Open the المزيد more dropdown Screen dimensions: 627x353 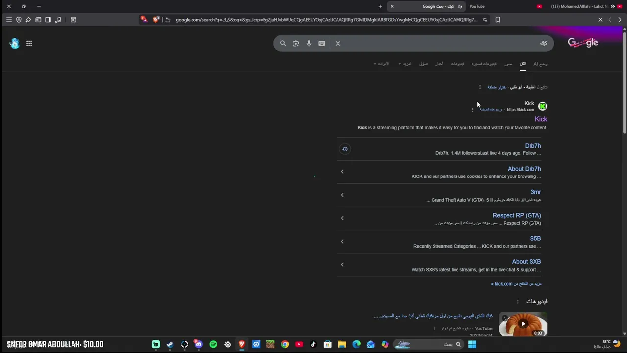tap(405, 64)
